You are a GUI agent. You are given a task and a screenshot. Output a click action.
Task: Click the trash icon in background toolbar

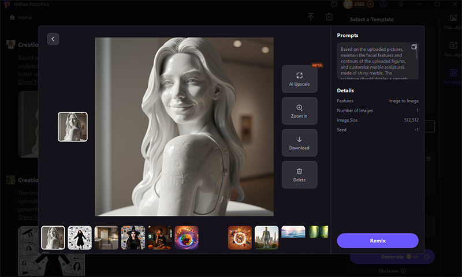tap(329, 17)
